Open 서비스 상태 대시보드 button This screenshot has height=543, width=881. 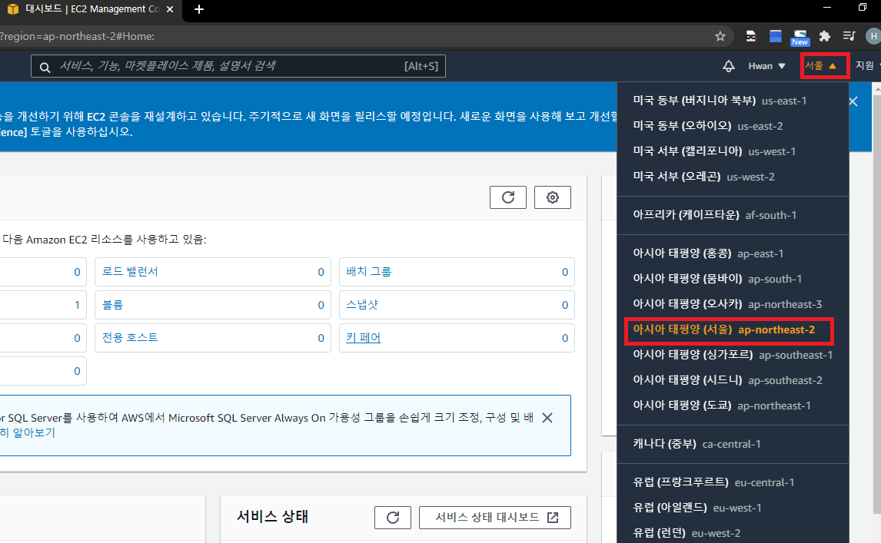pos(495,517)
